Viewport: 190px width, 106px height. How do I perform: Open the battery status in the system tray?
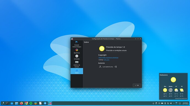pyautogui.click(x=162, y=103)
